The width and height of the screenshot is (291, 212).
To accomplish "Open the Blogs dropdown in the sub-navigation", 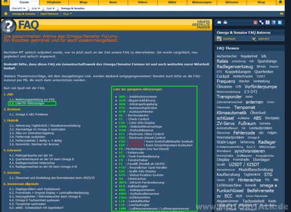I will (x=68, y=14).
